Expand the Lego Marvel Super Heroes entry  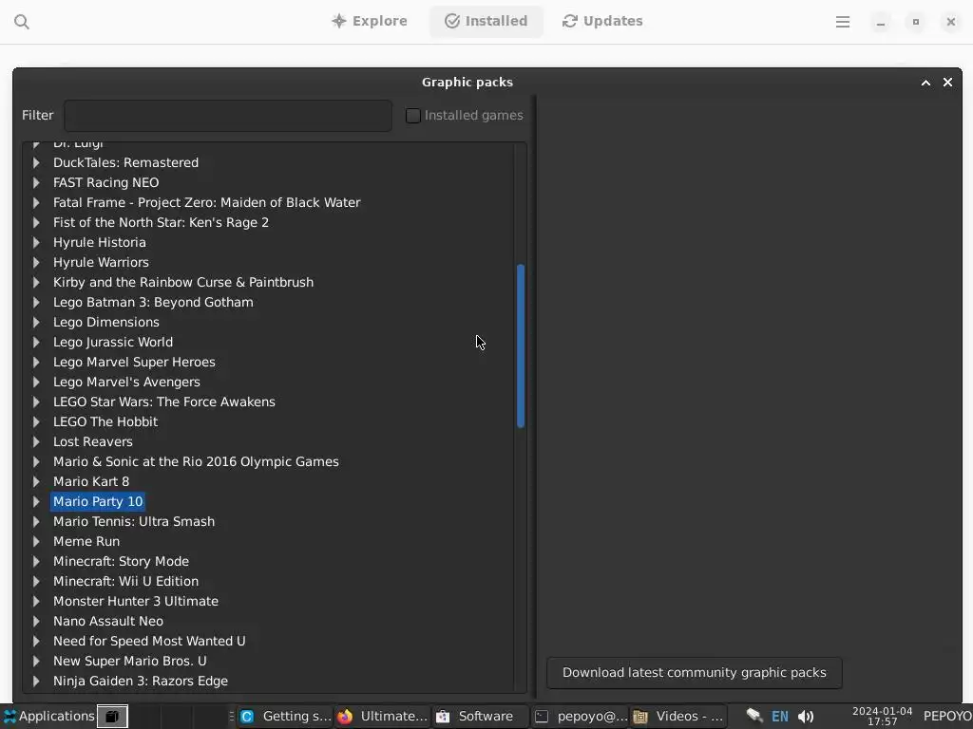36,362
